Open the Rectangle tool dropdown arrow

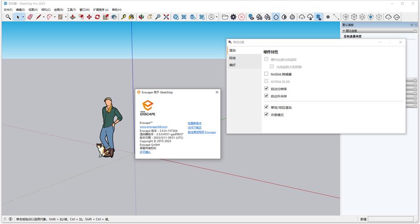click(66, 17)
